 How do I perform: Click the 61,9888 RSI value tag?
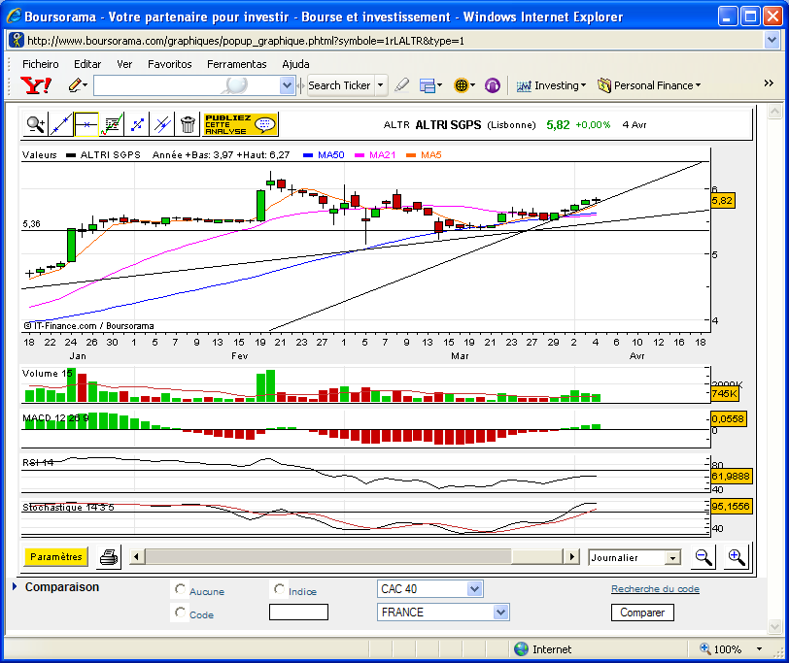731,476
